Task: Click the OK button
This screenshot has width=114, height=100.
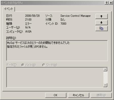Action: [56, 95]
